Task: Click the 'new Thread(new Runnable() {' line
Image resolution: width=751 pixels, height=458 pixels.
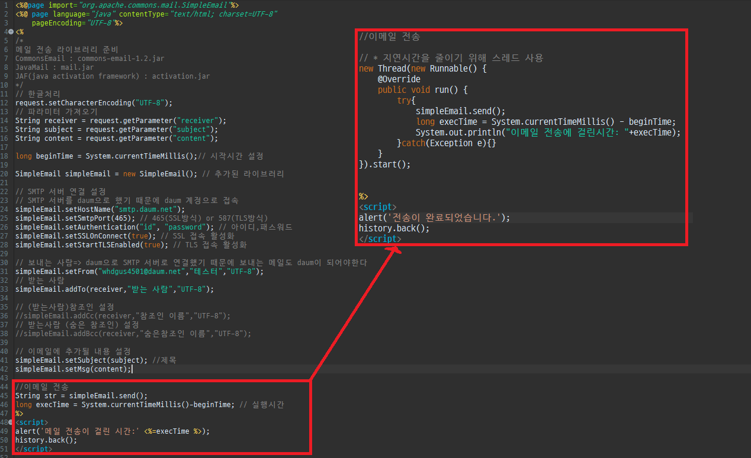Action: pos(422,69)
